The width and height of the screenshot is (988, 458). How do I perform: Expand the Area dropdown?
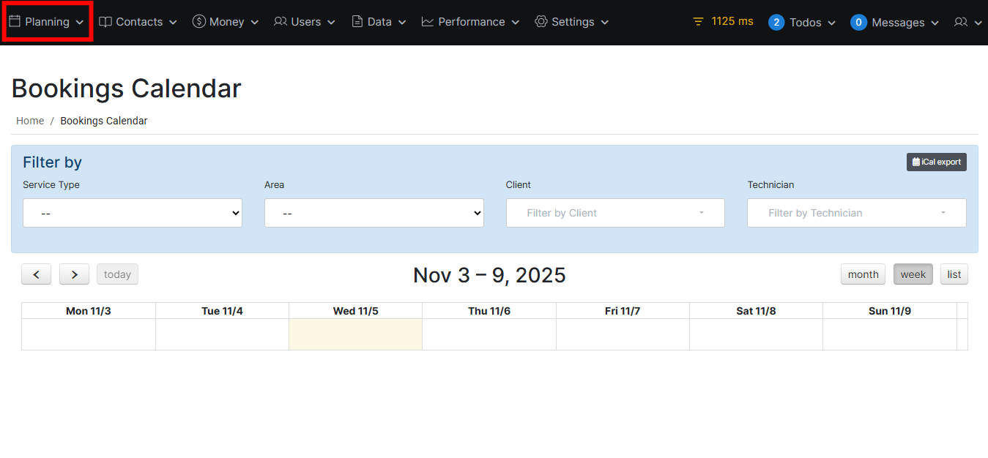374,213
